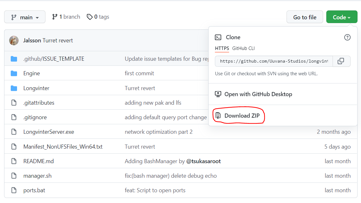The image size is (361, 203).
Task: Click the Engine folder icon
Action: 14,73
